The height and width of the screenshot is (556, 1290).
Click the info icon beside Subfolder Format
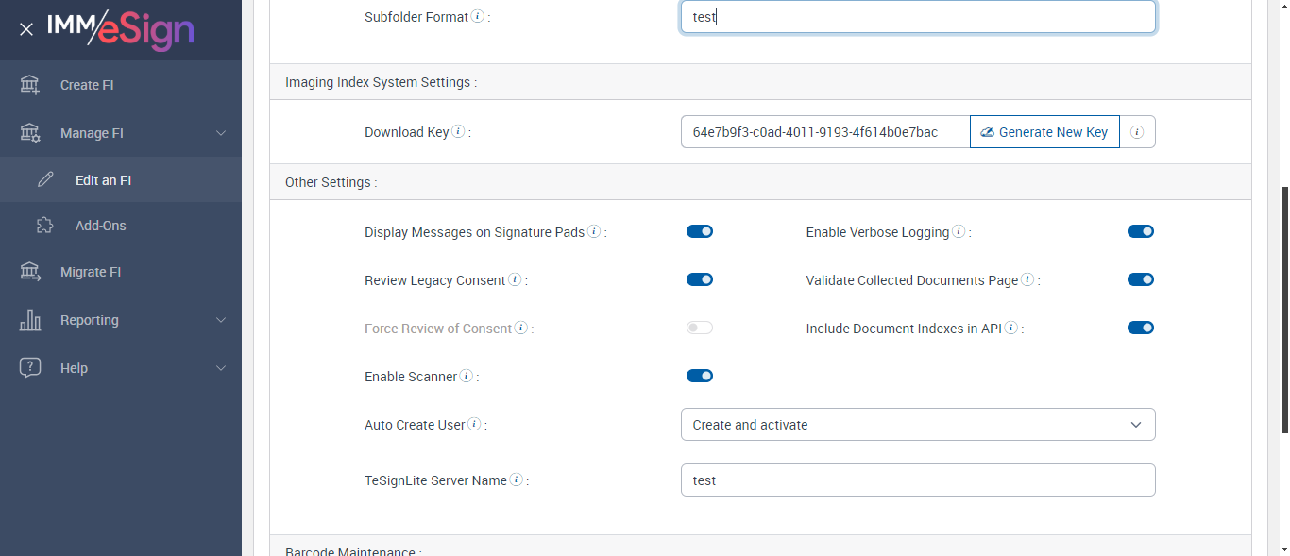[x=478, y=16]
